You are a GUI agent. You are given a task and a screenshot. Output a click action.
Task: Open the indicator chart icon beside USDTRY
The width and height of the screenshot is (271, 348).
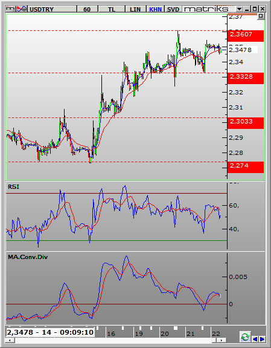pyautogui.click(x=22, y=9)
